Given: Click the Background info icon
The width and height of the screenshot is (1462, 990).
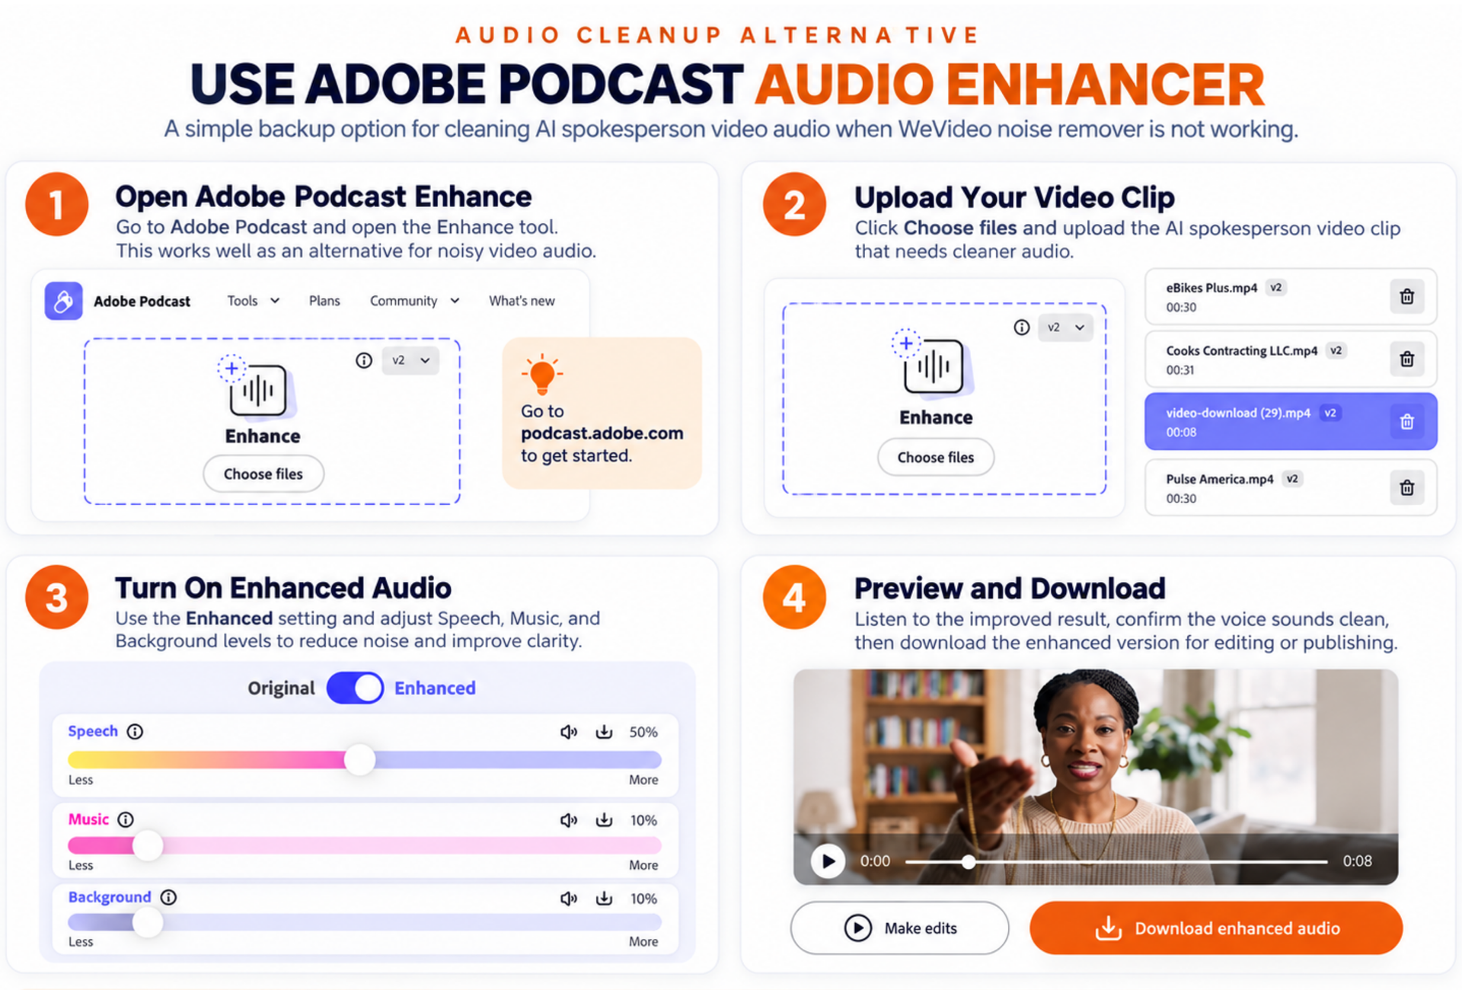Looking at the screenshot, I should [168, 897].
